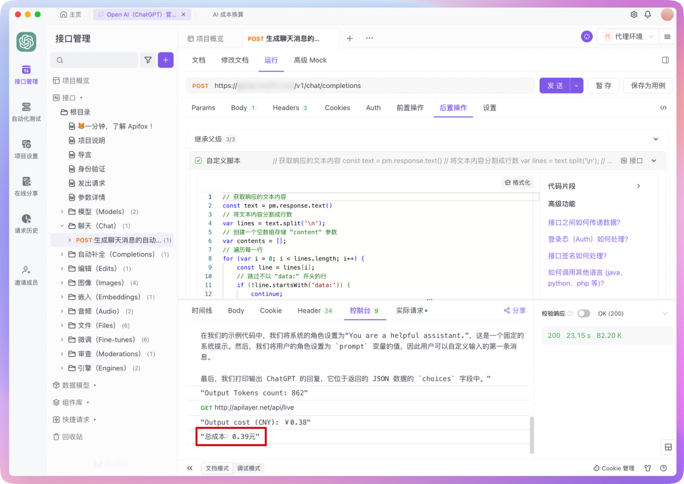Screen dimensions: 684x484
Task: Click the 在线分享 sidebar icon
Action: point(26,186)
